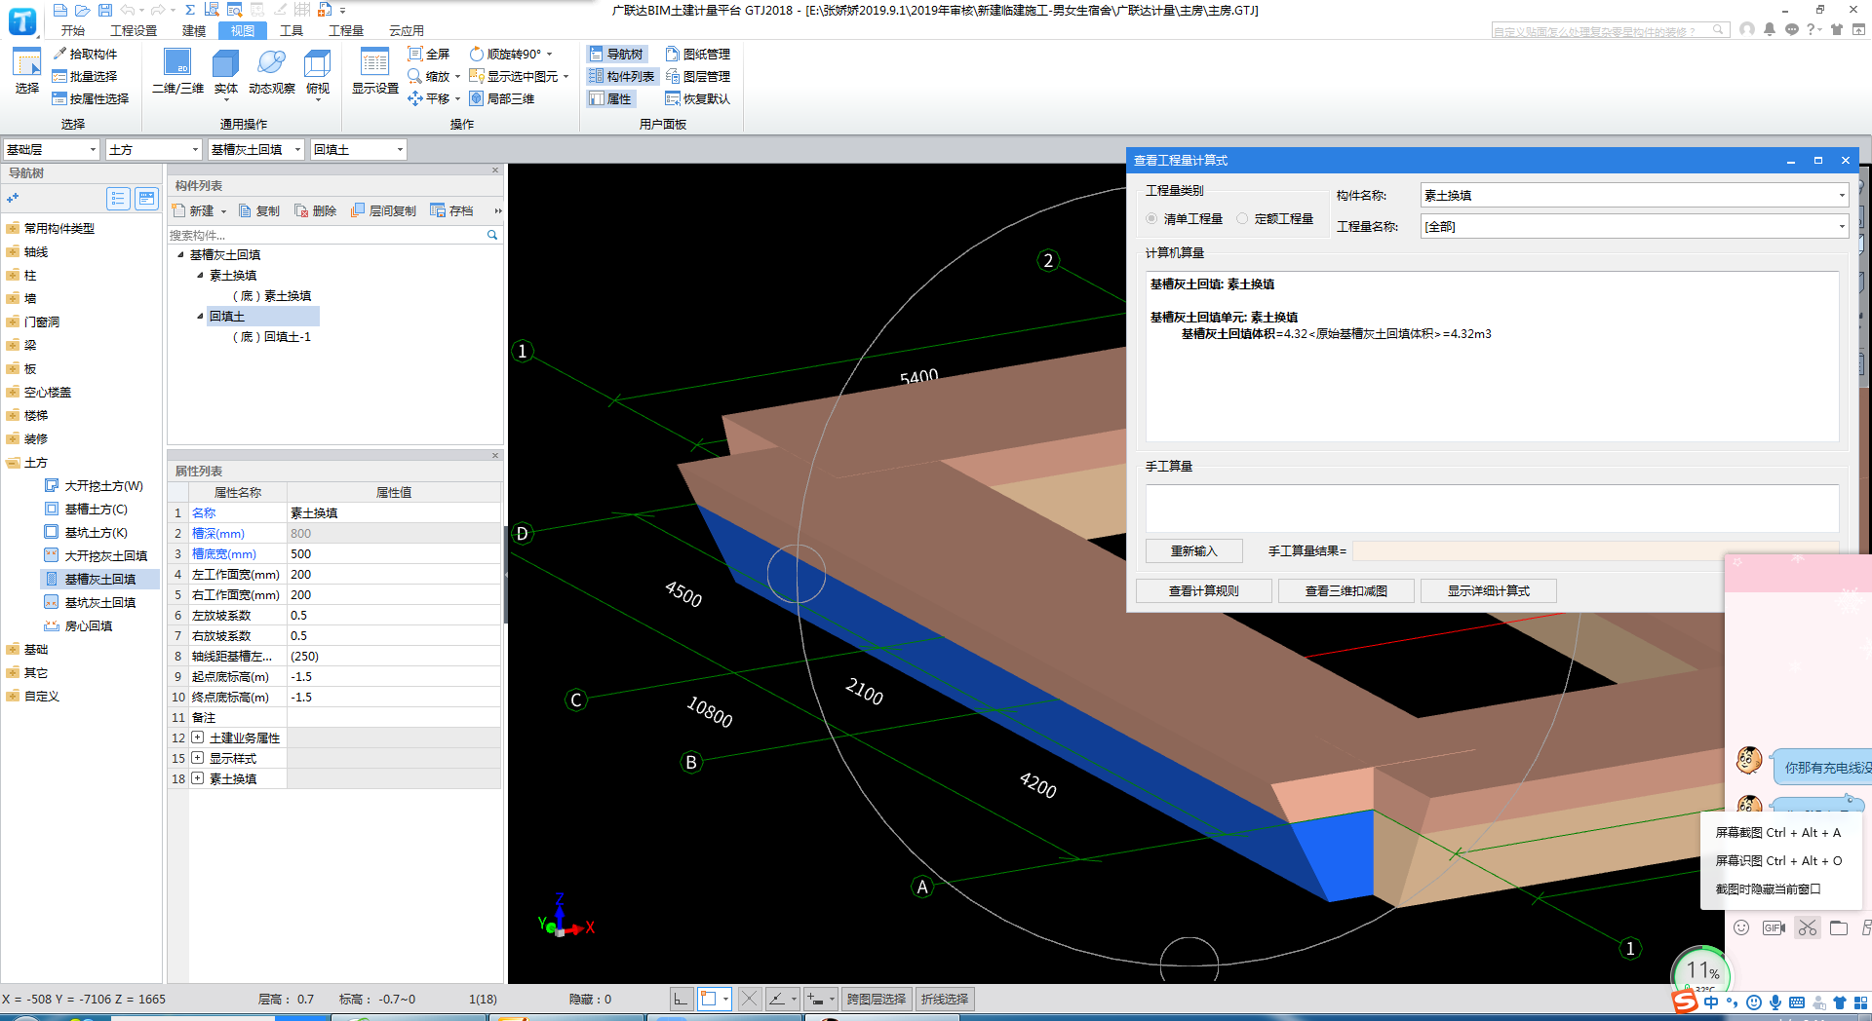
Task: Click 查看计算规则 button
Action: (1204, 590)
